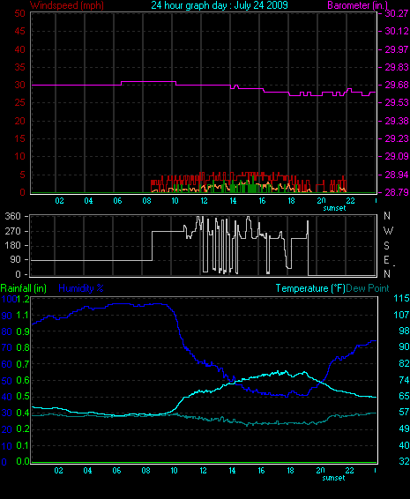410x499 pixels.
Task: Click hour label 22 under the temperature chart
Action: pos(350,471)
